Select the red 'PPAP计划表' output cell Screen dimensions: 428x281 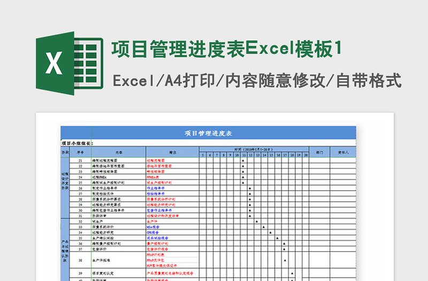click(x=172, y=255)
